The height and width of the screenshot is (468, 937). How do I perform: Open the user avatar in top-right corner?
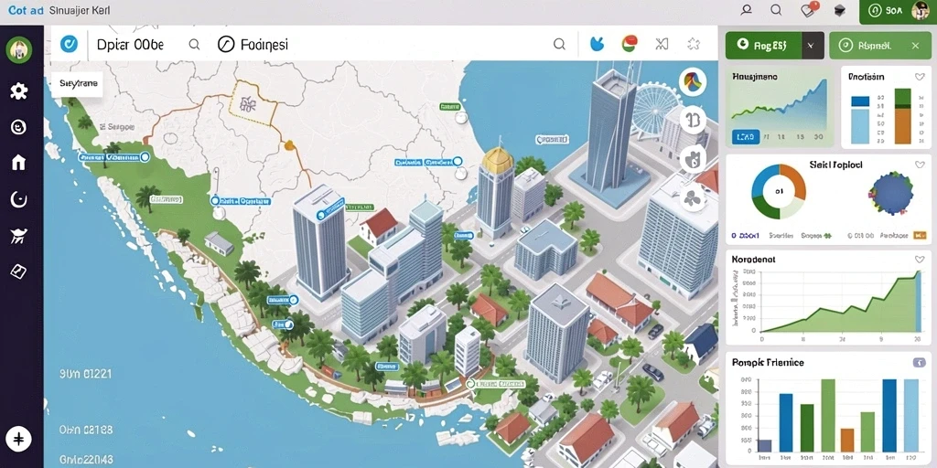[x=921, y=10]
